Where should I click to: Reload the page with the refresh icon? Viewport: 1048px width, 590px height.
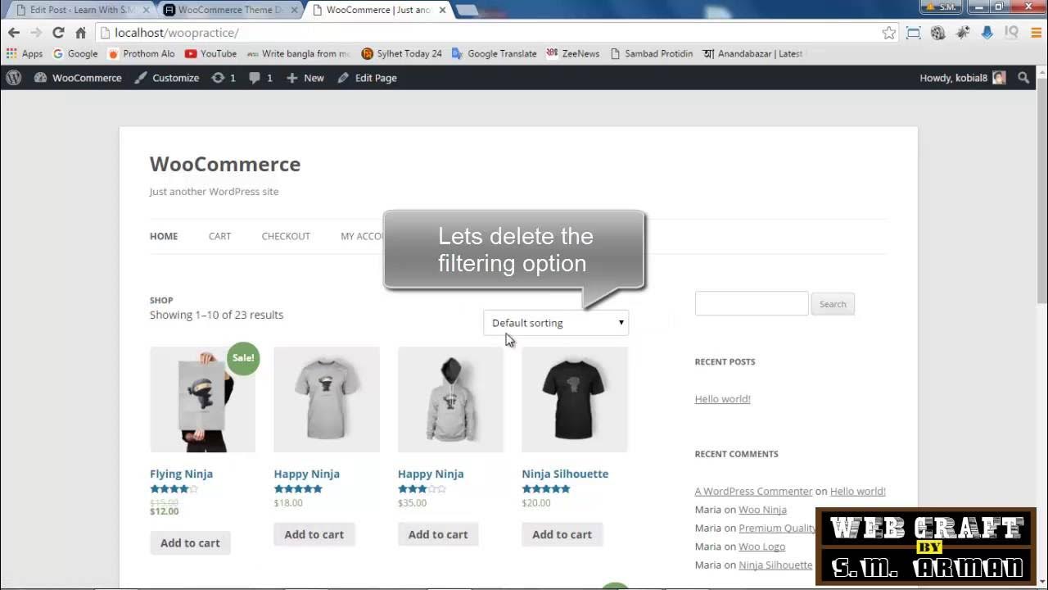pos(58,33)
